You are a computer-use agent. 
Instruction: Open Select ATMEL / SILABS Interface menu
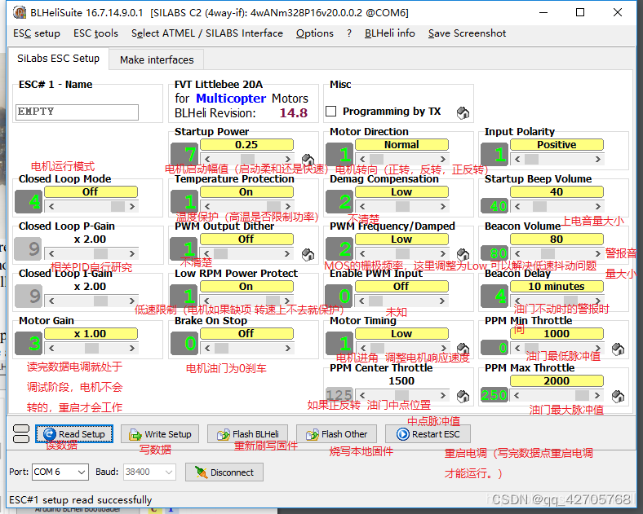(x=207, y=33)
